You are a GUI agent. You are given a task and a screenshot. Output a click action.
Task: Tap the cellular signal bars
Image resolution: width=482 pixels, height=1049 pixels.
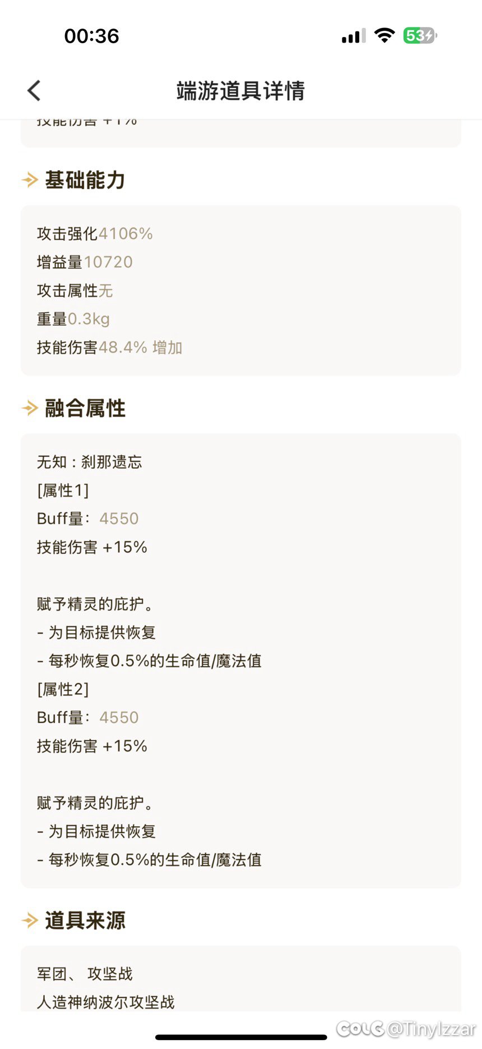pos(354,36)
